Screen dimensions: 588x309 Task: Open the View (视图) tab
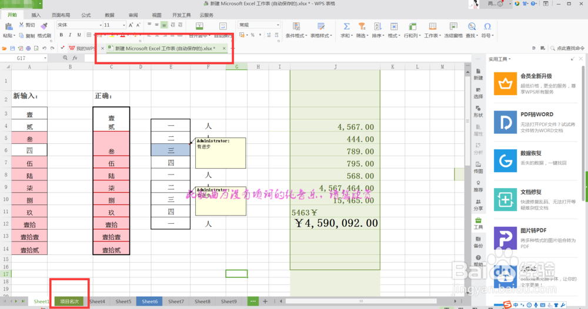(156, 15)
